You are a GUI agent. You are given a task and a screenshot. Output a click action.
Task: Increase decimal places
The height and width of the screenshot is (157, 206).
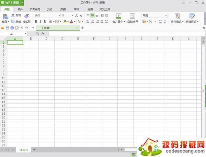[160, 21]
